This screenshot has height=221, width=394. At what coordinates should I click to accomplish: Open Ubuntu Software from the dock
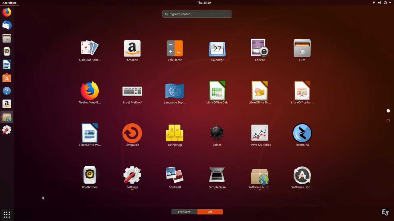point(7,78)
